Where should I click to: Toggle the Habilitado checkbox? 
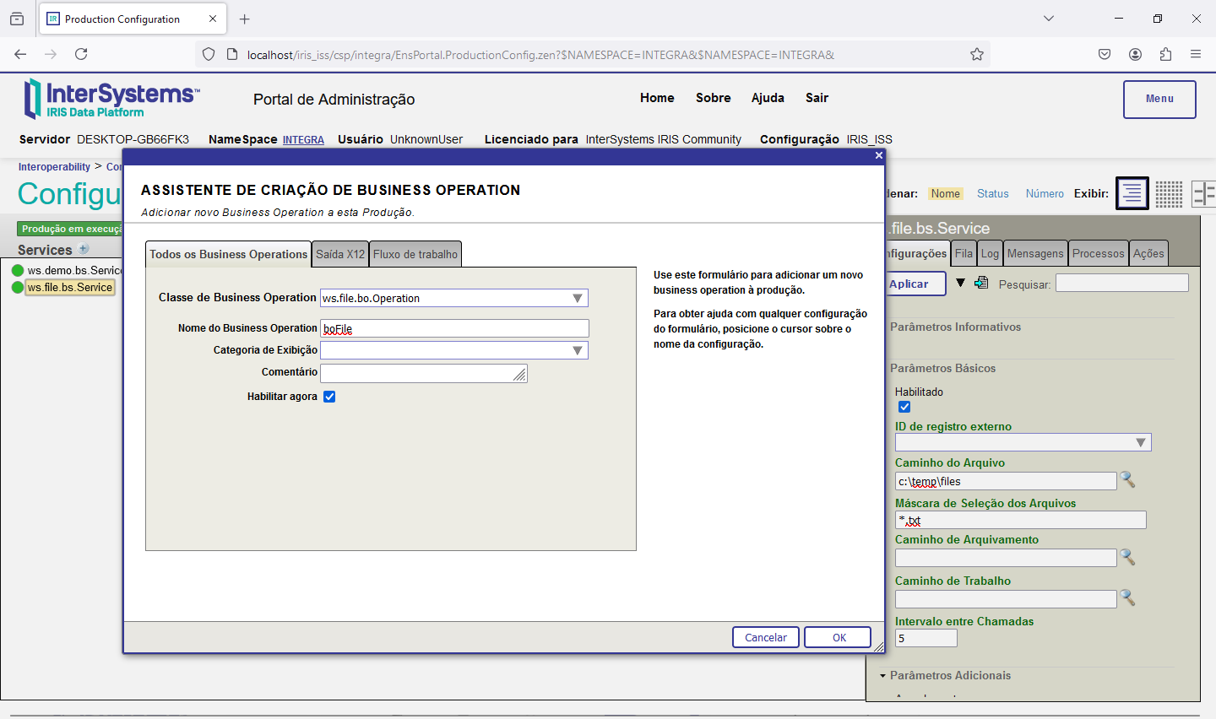tap(904, 407)
